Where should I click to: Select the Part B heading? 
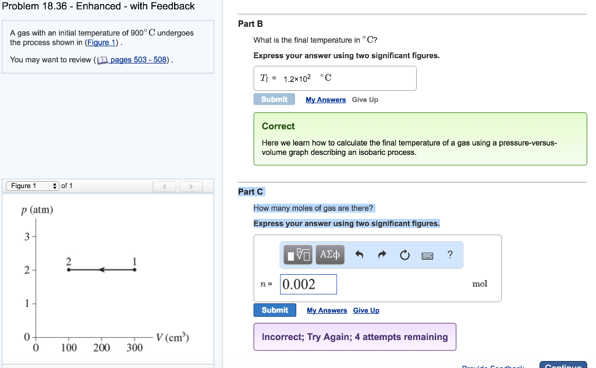tap(246, 24)
